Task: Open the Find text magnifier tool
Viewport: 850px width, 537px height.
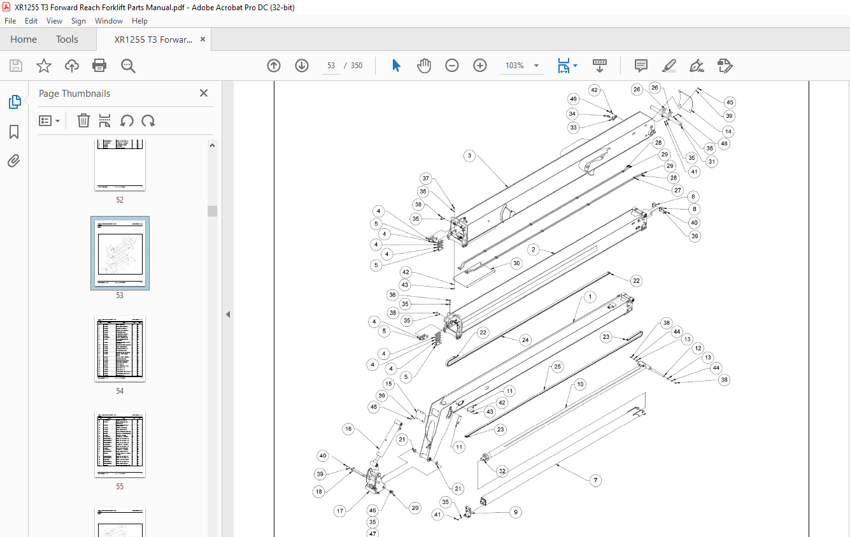Action: point(128,66)
